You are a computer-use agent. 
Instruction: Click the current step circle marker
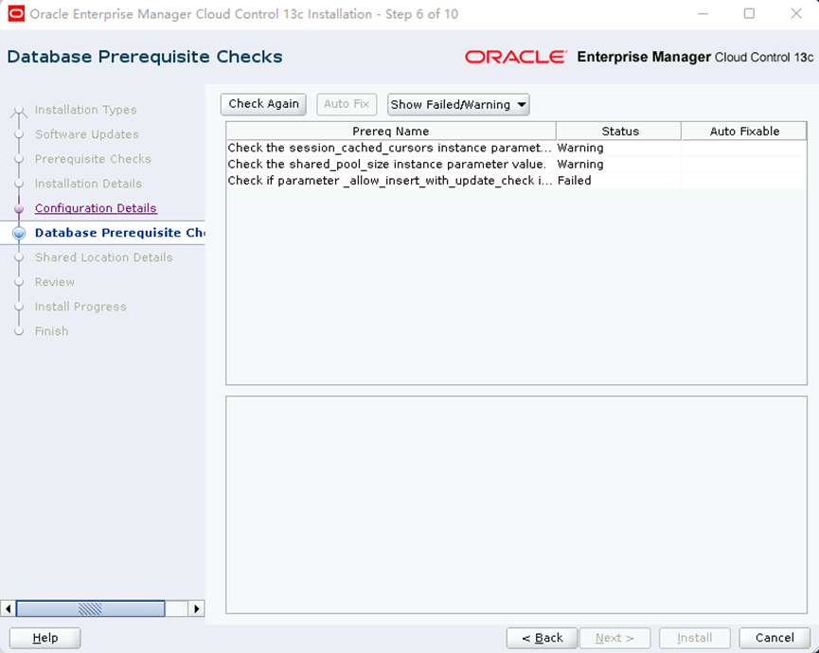[x=19, y=233]
